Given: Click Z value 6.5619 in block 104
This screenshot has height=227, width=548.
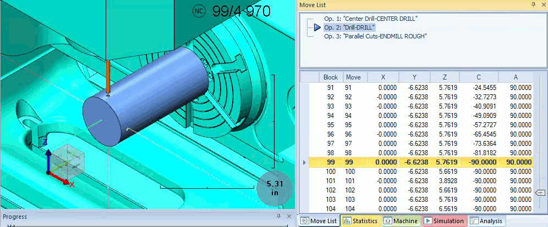Looking at the screenshot, I should pos(448,209).
